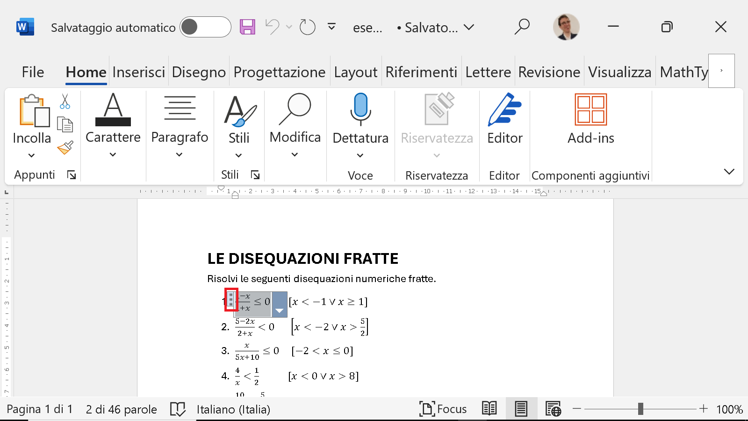Collapse the ribbon with chevron
Viewport: 748px width, 421px height.
pos(729,172)
